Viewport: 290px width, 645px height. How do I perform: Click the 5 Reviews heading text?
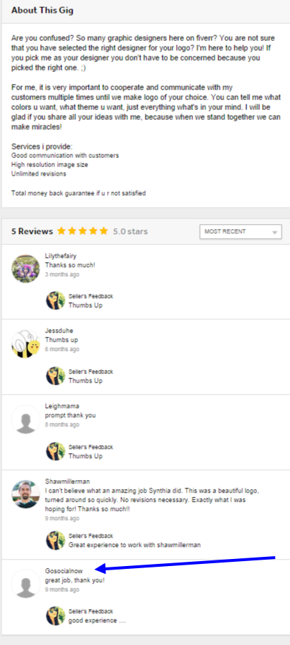[32, 231]
